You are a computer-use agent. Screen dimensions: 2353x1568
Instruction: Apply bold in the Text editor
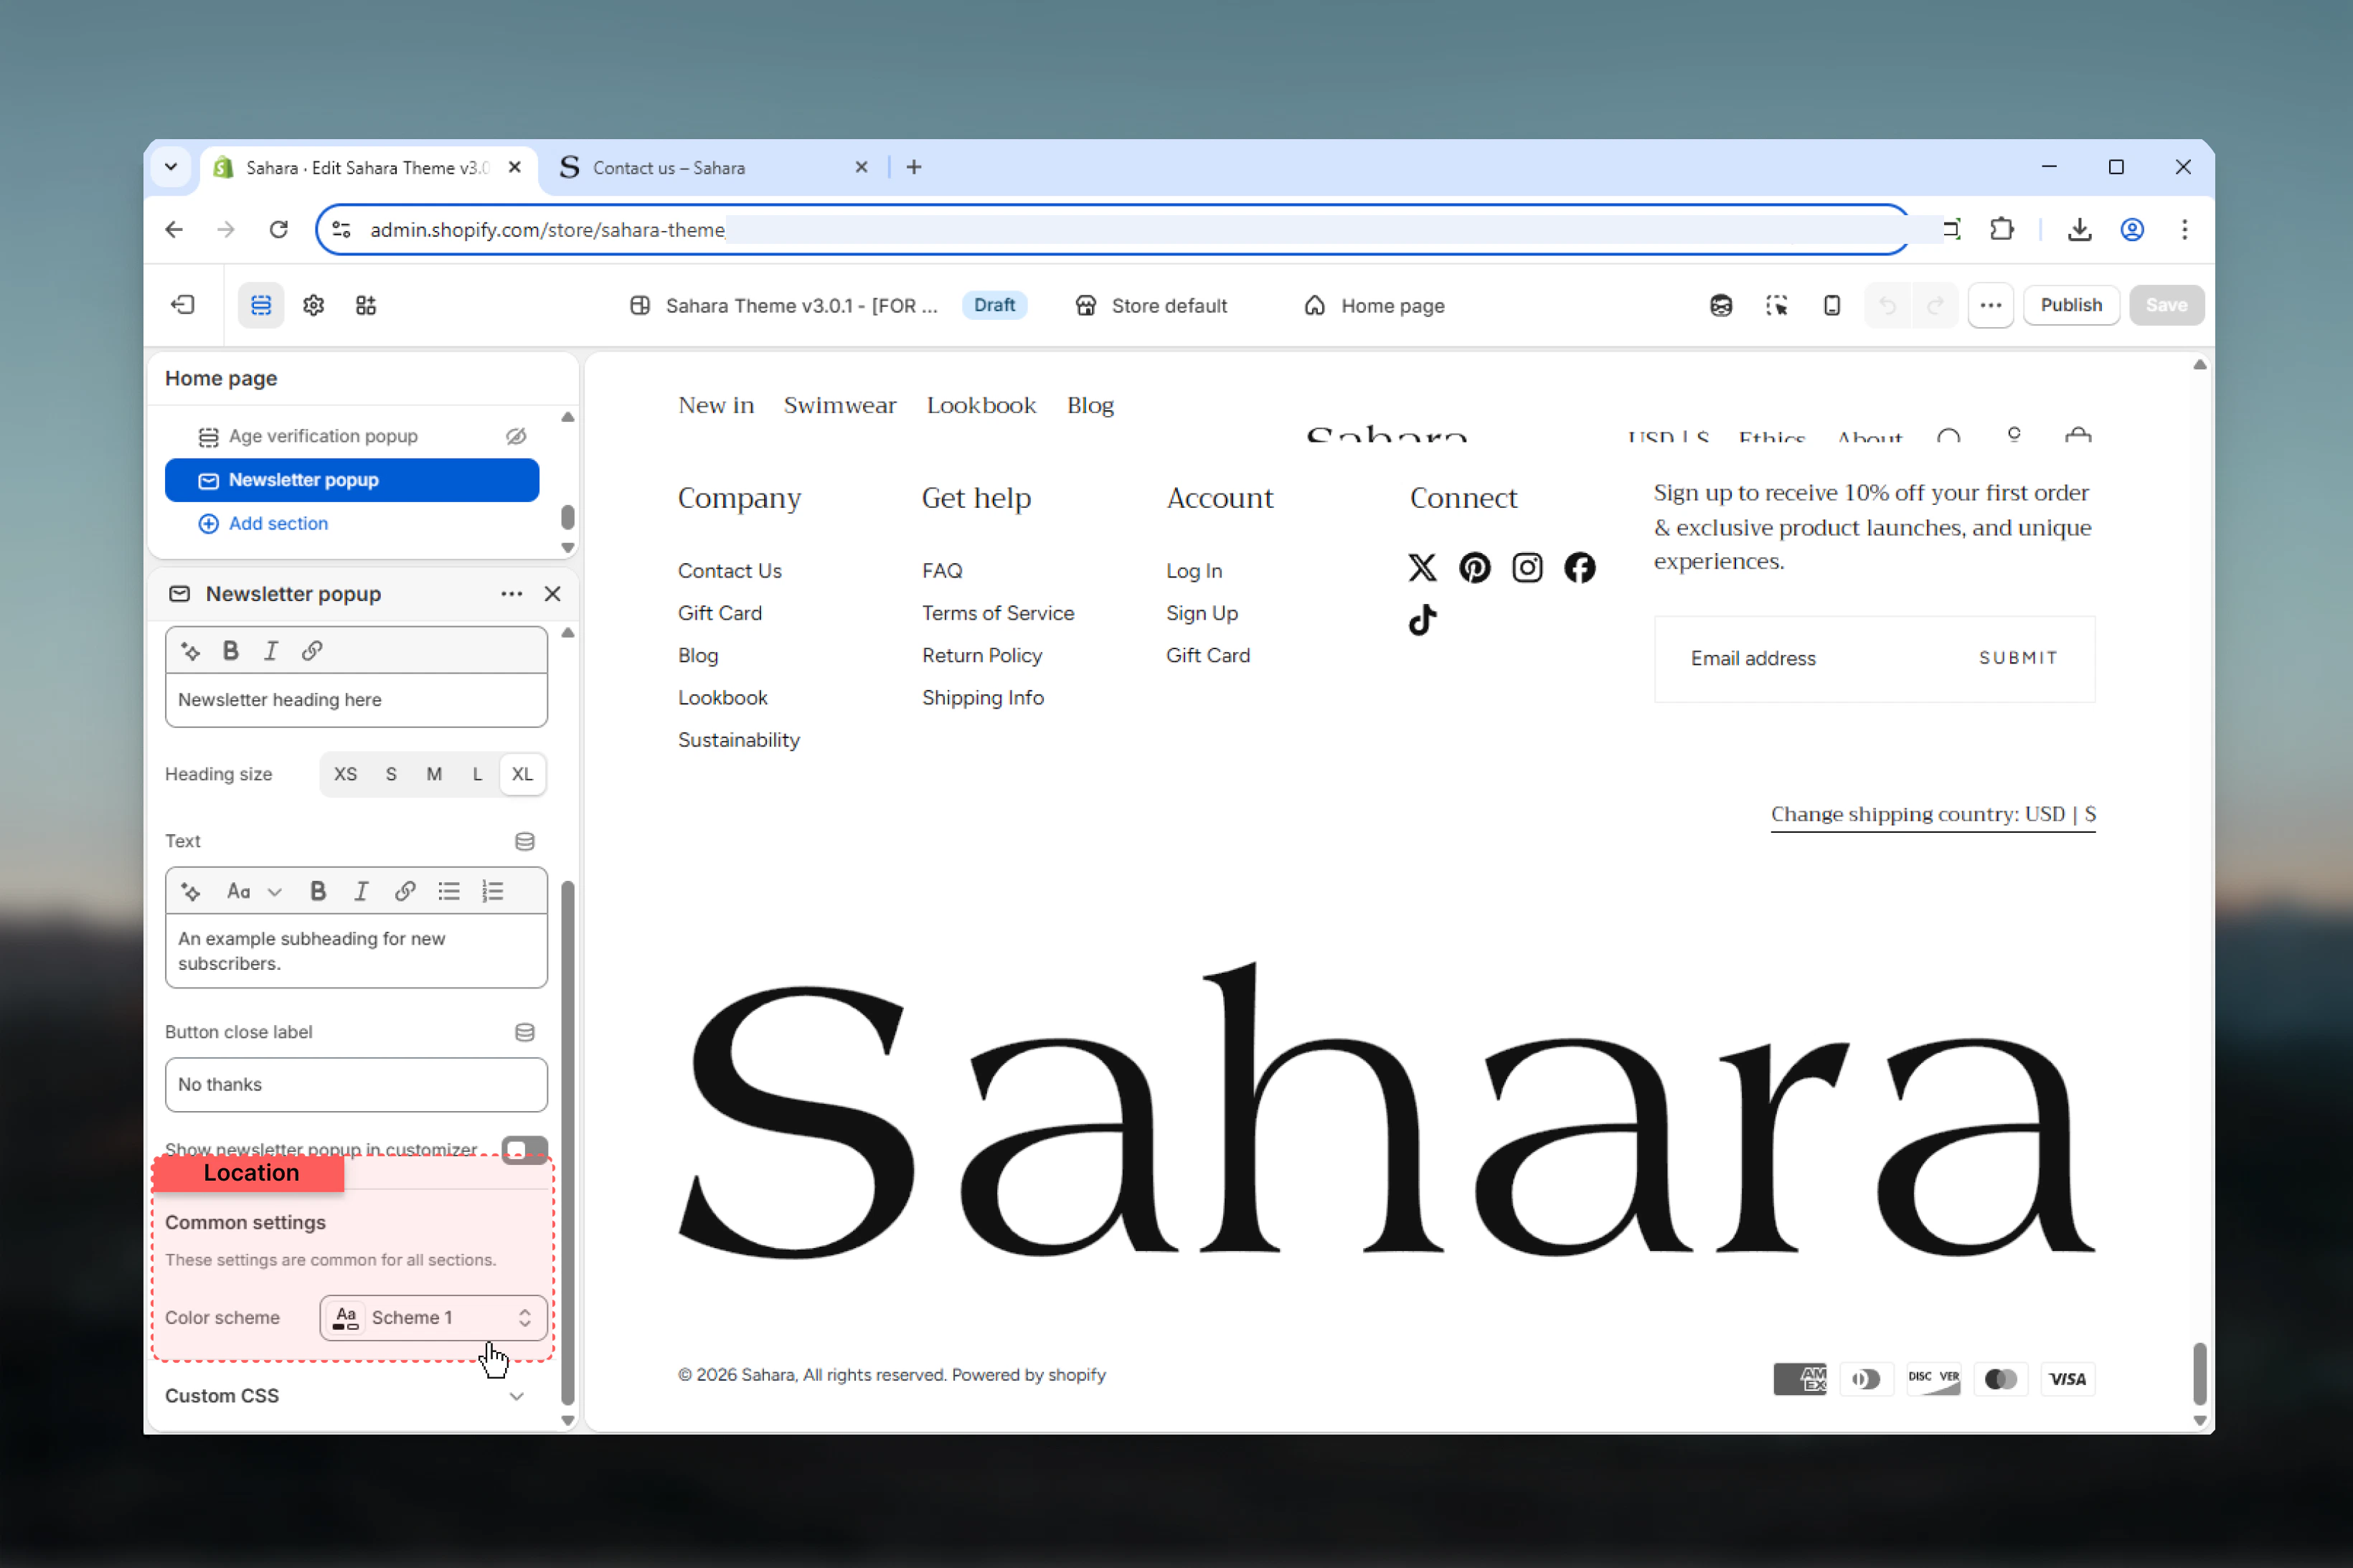pos(318,891)
